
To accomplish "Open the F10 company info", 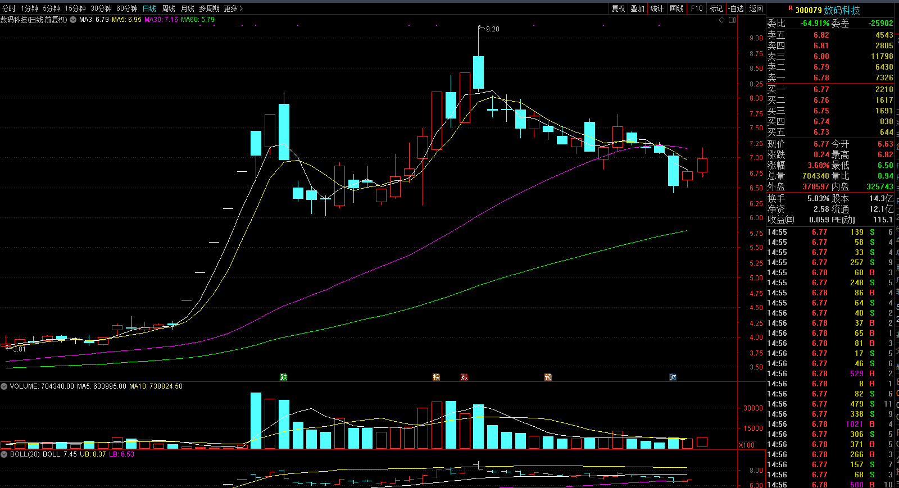I will pyautogui.click(x=697, y=8).
